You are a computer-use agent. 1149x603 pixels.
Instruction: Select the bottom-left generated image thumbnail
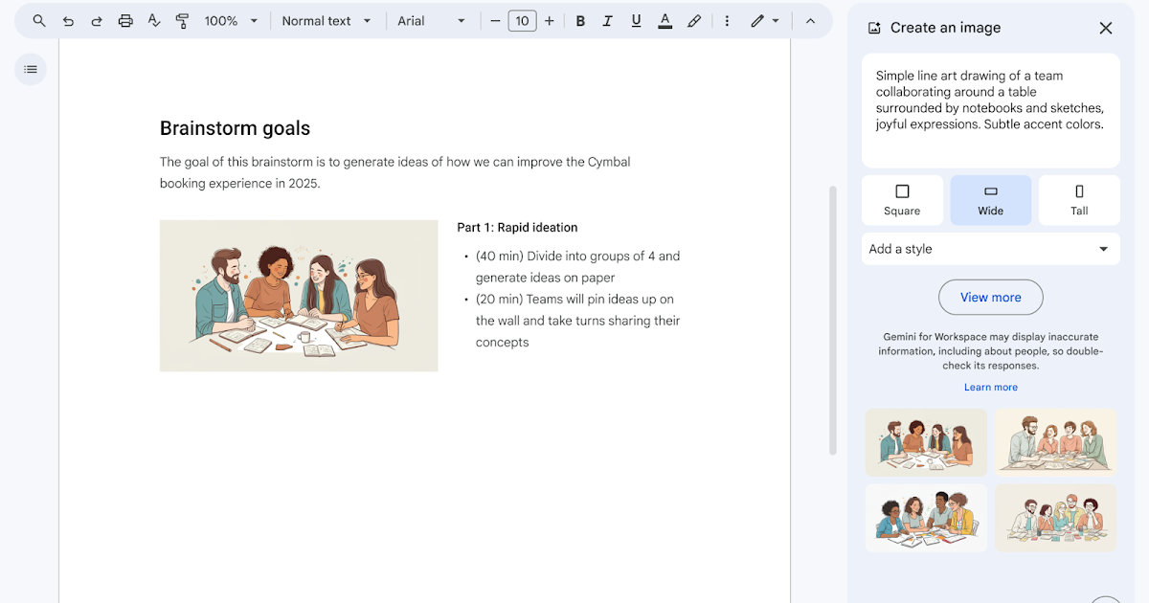pyautogui.click(x=927, y=518)
